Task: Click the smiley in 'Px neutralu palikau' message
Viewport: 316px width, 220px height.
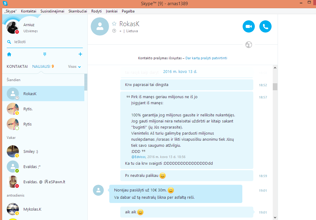Action: pos(163,176)
